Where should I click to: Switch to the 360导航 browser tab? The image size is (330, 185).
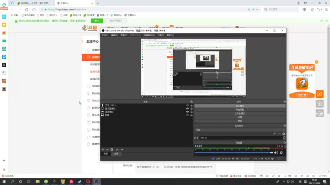coord(35,3)
